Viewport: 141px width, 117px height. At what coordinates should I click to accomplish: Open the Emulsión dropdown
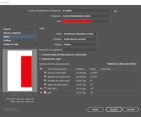80,39
